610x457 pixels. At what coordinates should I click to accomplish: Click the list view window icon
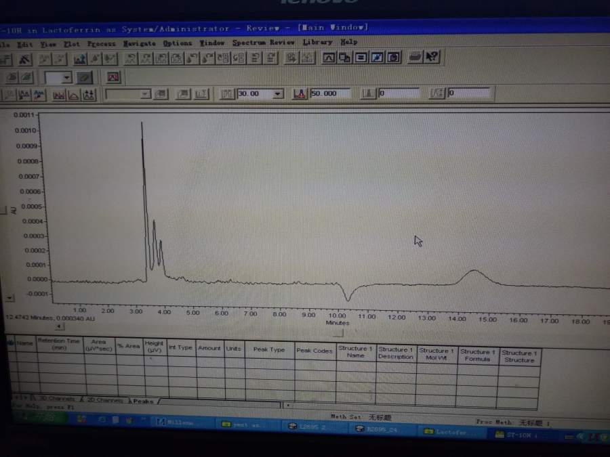(361, 58)
